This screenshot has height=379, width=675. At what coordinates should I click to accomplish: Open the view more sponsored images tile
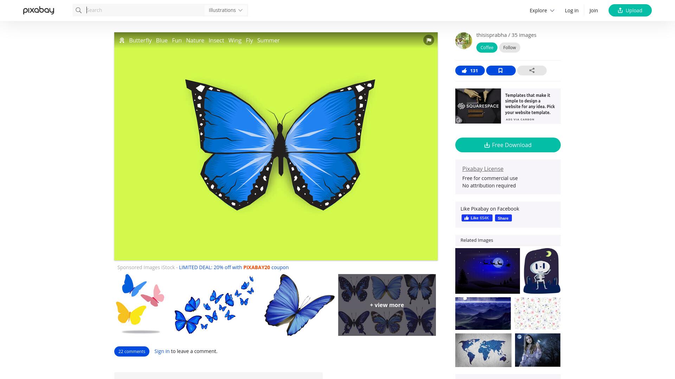(387, 305)
